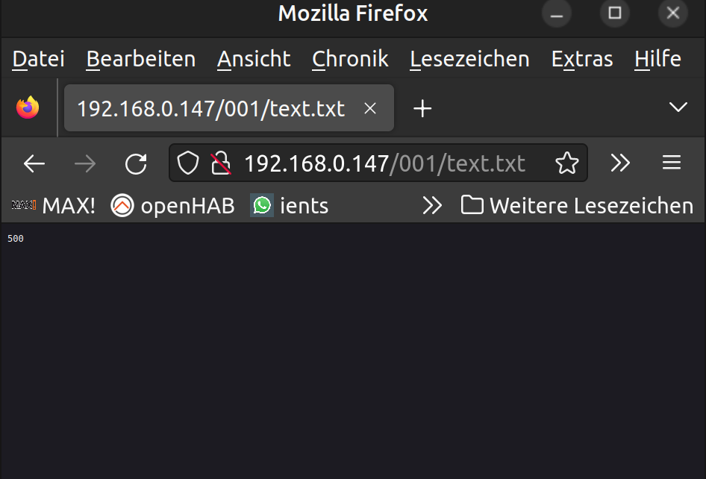Viewport: 706px width, 479px height.
Task: Click the insecure connection padlock icon
Action: click(220, 163)
